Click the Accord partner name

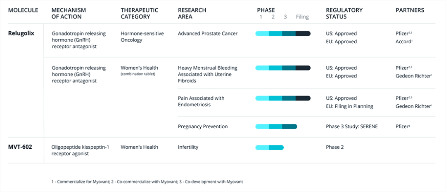click(x=403, y=42)
